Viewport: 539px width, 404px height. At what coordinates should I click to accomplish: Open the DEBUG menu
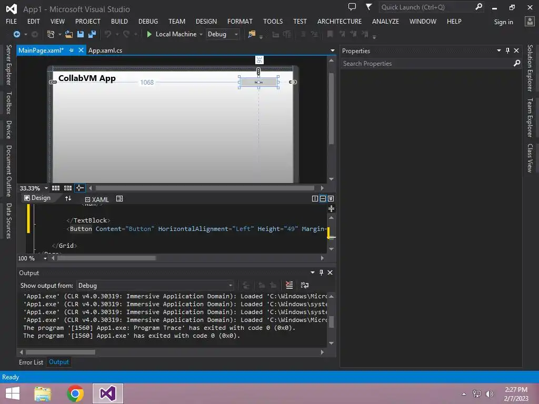[x=148, y=21]
